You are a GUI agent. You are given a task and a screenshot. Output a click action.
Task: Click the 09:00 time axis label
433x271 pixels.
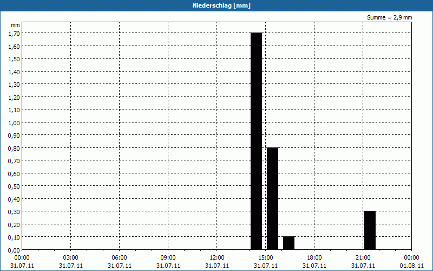coord(168,257)
